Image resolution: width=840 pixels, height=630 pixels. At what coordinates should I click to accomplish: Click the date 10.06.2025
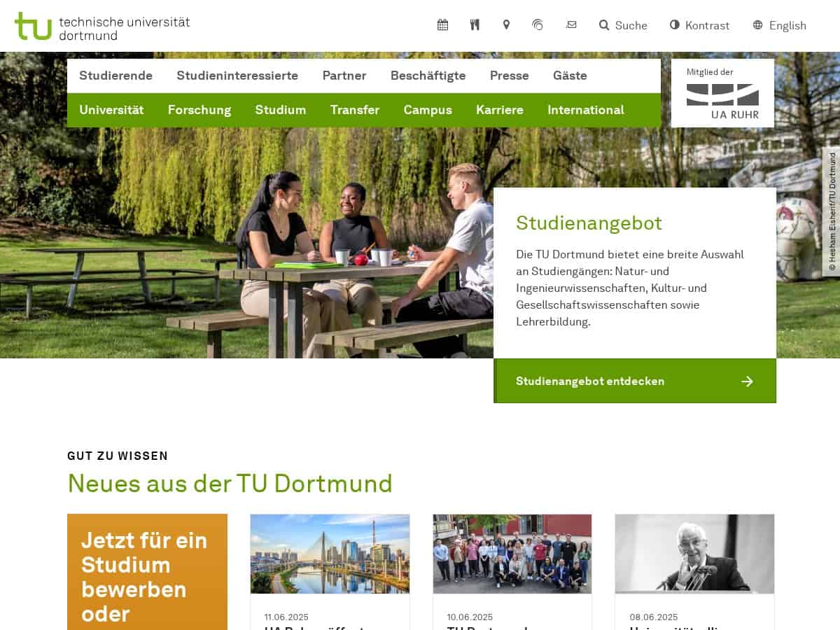[470, 617]
